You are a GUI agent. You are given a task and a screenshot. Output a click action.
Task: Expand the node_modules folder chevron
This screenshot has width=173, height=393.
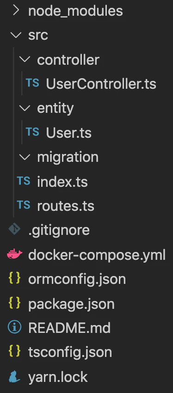point(16,11)
